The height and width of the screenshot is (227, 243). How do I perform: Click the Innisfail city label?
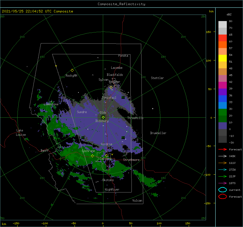pyautogui.click(x=109, y=98)
